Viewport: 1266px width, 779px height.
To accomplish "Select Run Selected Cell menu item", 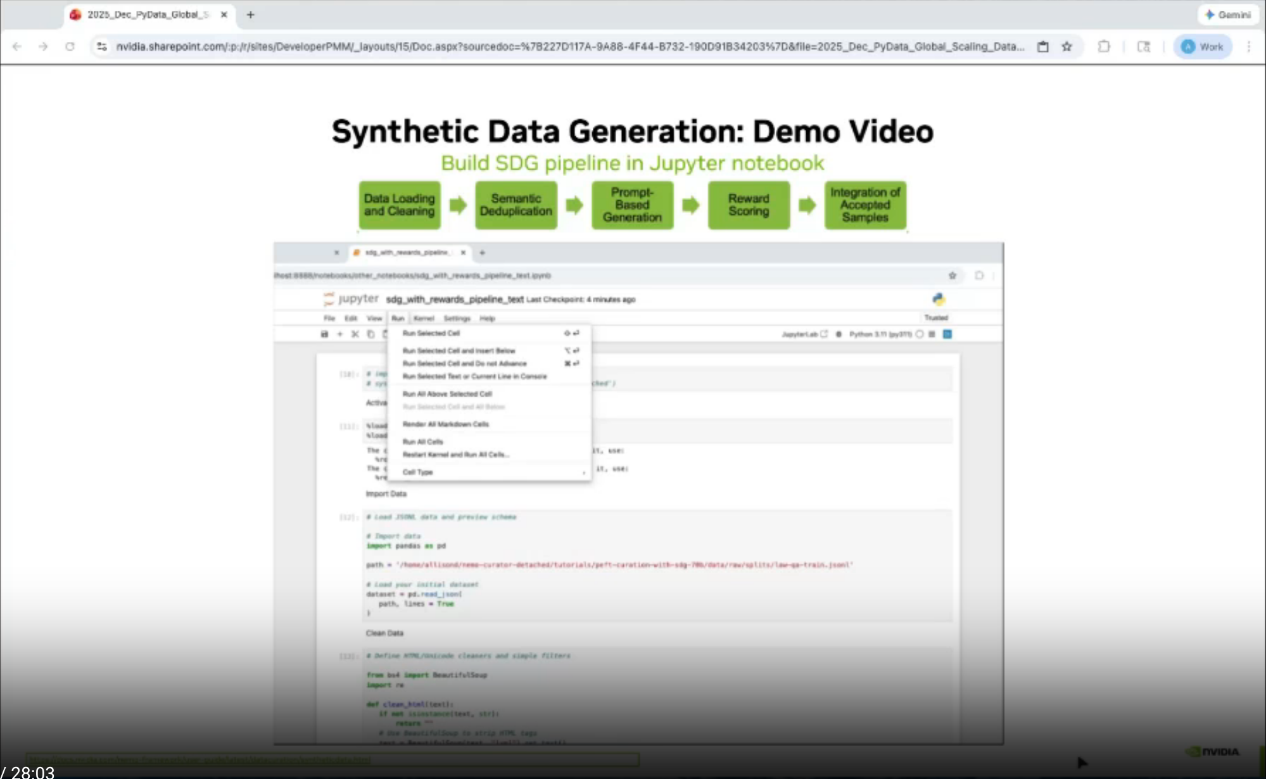I will click(431, 333).
